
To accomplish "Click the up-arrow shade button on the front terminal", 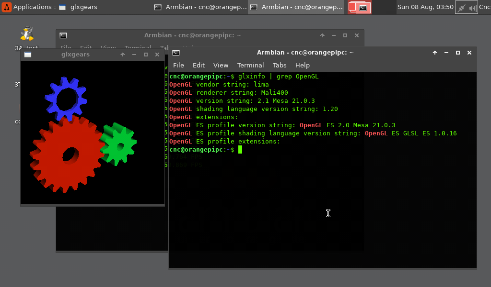I will tap(435, 53).
